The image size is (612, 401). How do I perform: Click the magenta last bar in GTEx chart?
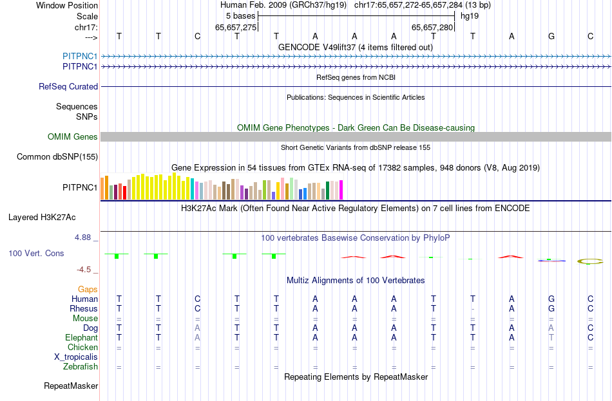pyautogui.click(x=341, y=190)
